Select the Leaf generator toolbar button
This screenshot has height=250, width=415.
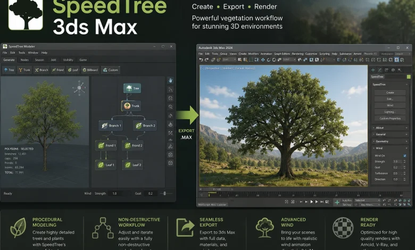point(73,70)
